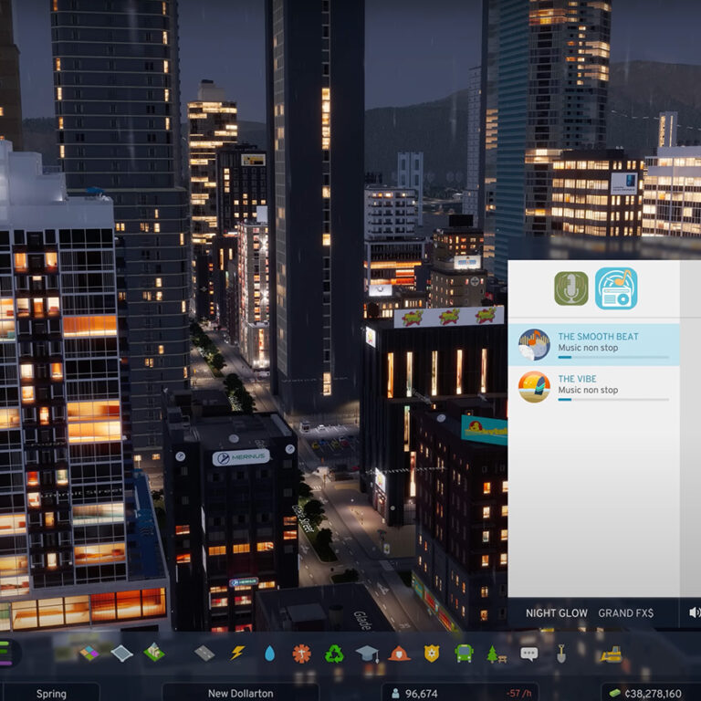Open the Water & Sewage droplet menu
701x701 pixels.
tap(269, 654)
